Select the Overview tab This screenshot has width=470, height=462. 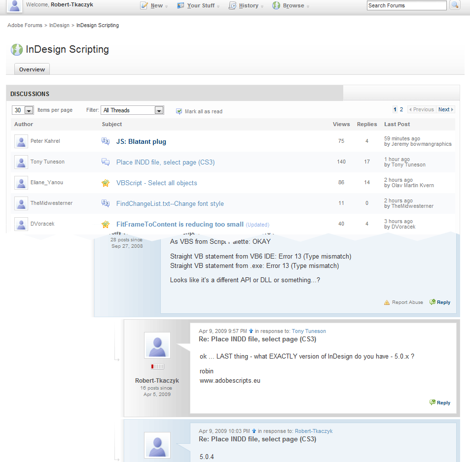(x=32, y=69)
